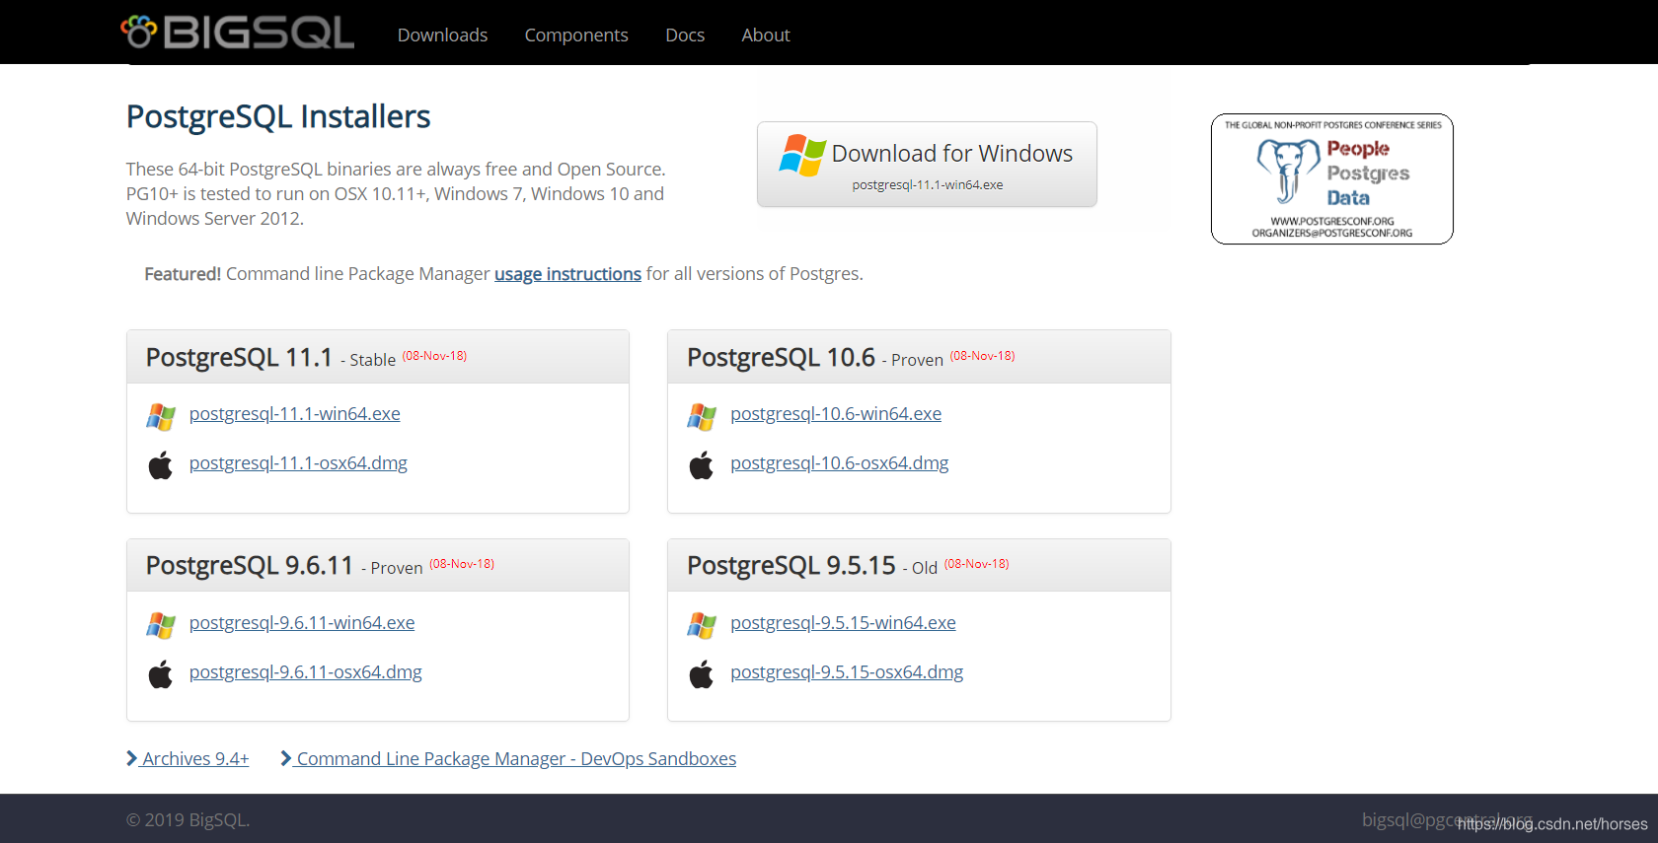Click Apple icon beside postgresql-11.1-osx64.dmg
The height and width of the screenshot is (843, 1658).
[161, 464]
